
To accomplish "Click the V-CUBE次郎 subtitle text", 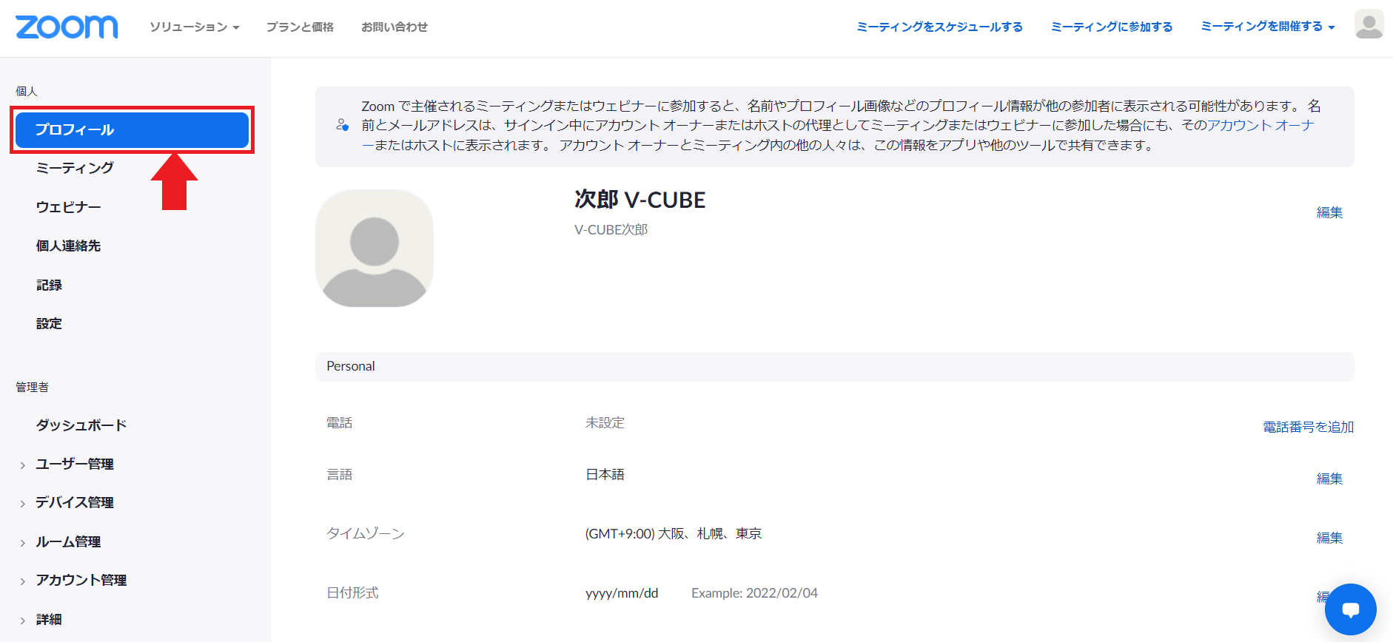I will 611,230.
